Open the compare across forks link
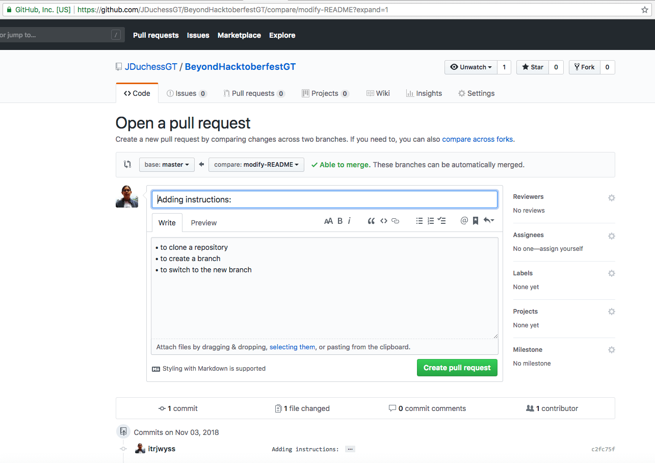 click(478, 139)
